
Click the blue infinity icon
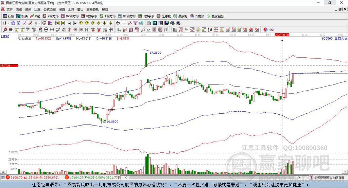tap(271, 30)
